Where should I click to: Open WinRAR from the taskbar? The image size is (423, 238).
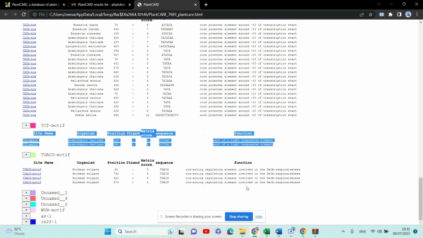click(x=315, y=231)
